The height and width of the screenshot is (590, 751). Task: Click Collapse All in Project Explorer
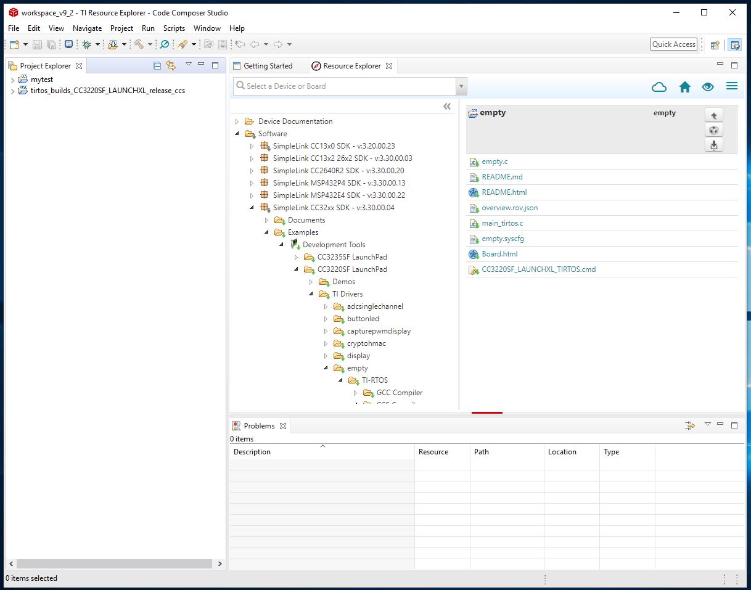pos(157,65)
